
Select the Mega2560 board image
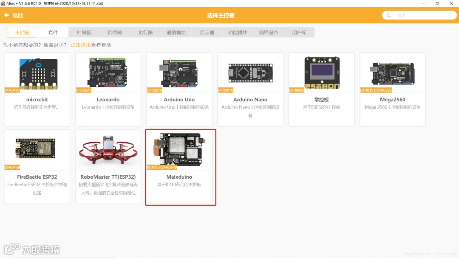pos(392,73)
